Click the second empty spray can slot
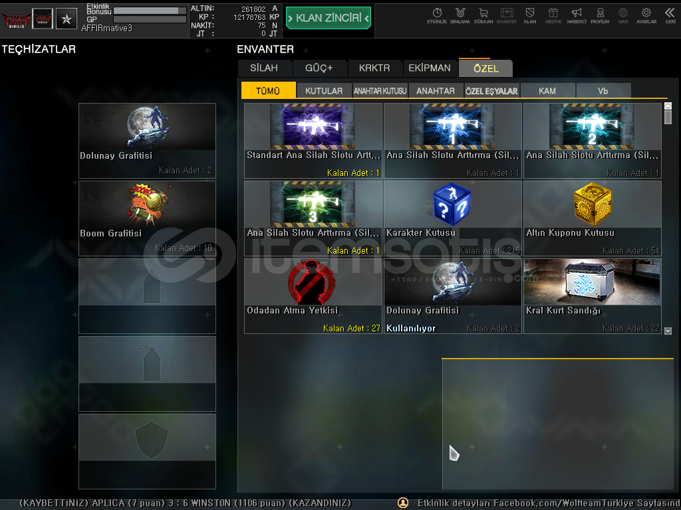The image size is (681, 510). point(147,373)
